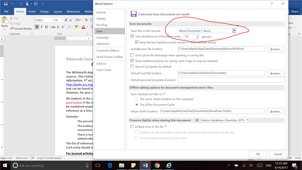
Task: Switch to the References tab
Action: coord(73,11)
